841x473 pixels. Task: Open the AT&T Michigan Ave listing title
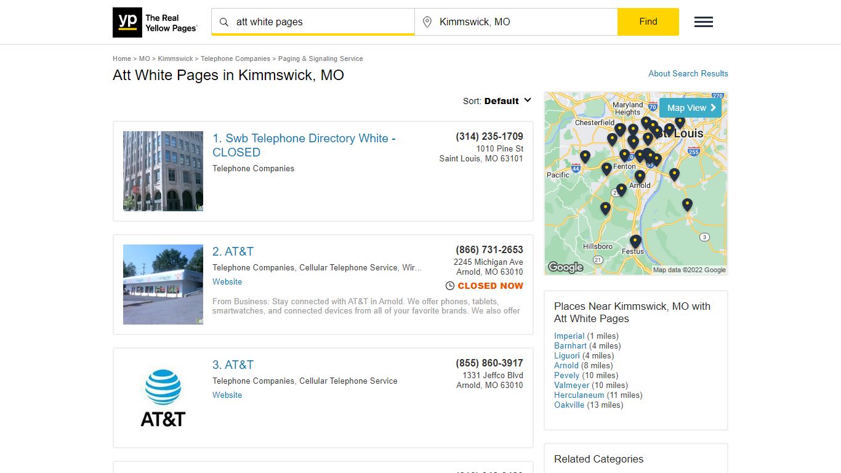tap(233, 251)
